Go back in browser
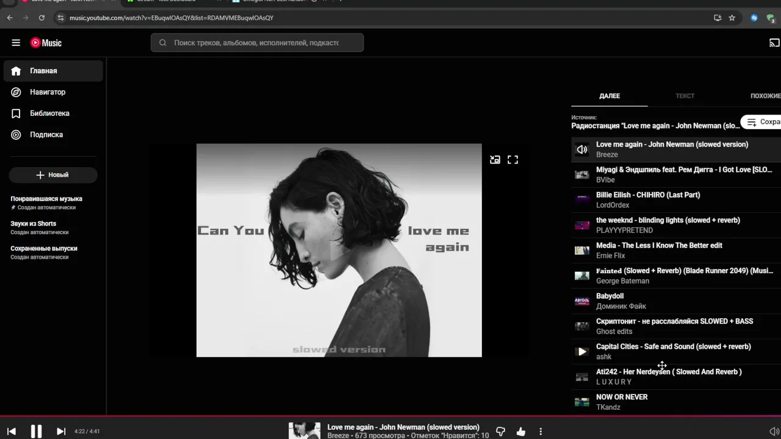The height and width of the screenshot is (439, 781). (x=10, y=18)
